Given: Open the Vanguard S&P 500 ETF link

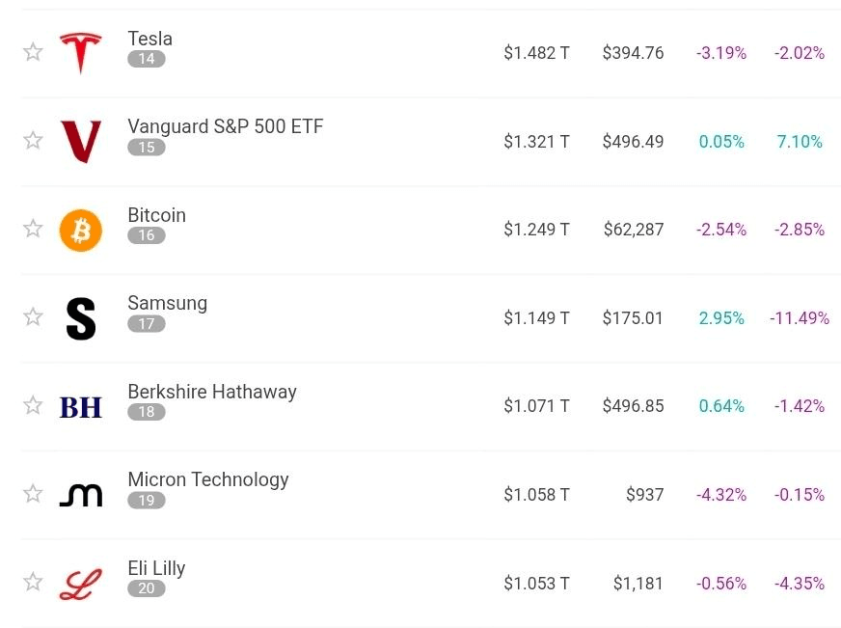Looking at the screenshot, I should [x=226, y=126].
